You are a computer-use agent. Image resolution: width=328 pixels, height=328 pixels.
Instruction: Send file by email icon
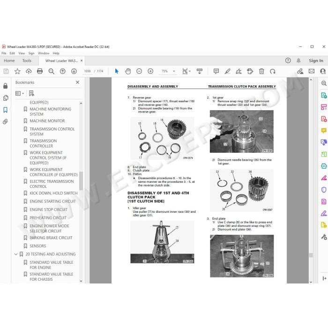tap(312, 71)
